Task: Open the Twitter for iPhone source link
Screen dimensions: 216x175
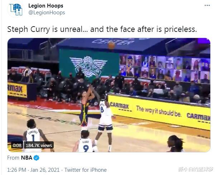Action: click(x=86, y=170)
